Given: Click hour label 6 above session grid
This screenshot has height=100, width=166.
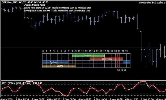Looking at the screenshot, I should pos(65,51).
